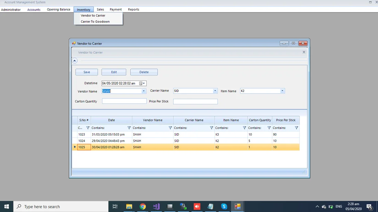Expand the Carrier Name dropdown
The width and height of the screenshot is (378, 212).
pos(215,91)
